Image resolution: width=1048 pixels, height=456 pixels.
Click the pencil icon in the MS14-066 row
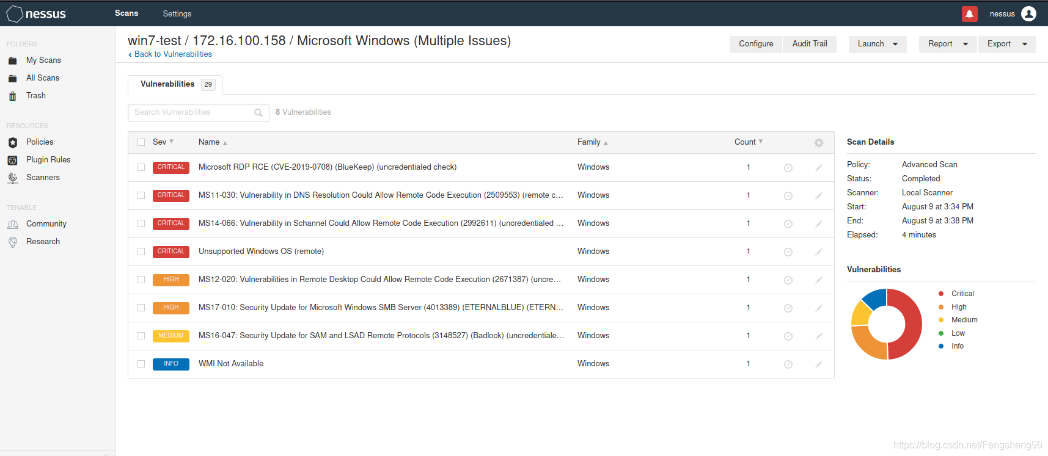point(819,224)
